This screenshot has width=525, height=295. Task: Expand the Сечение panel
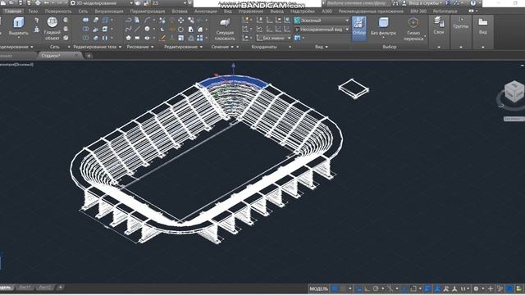[222, 47]
